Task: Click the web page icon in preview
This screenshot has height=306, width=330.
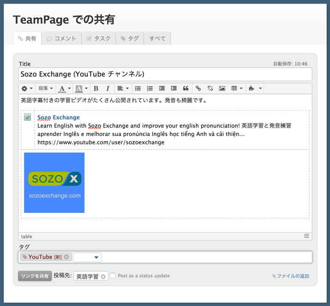Action: pyautogui.click(x=27, y=117)
